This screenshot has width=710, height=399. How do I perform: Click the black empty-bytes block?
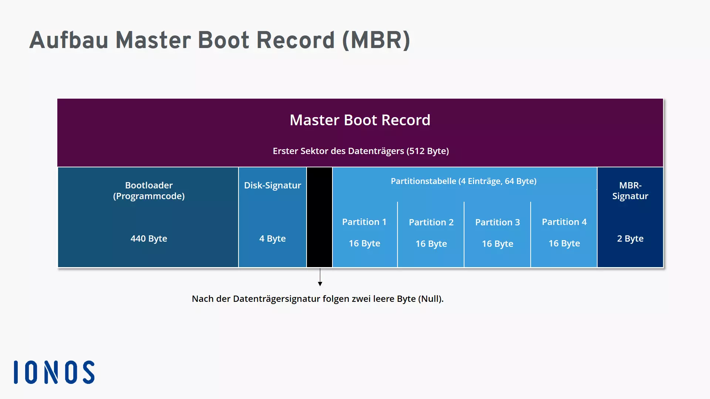click(319, 217)
